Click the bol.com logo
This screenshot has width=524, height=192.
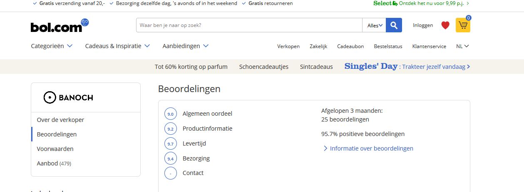click(60, 26)
